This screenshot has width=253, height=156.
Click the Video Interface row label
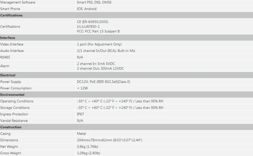click(x=12, y=44)
